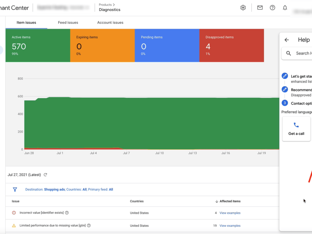Image resolution: width=312 pixels, height=234 pixels.
Task: Click the Products breadcrumb chevron
Action: tap(114, 5)
